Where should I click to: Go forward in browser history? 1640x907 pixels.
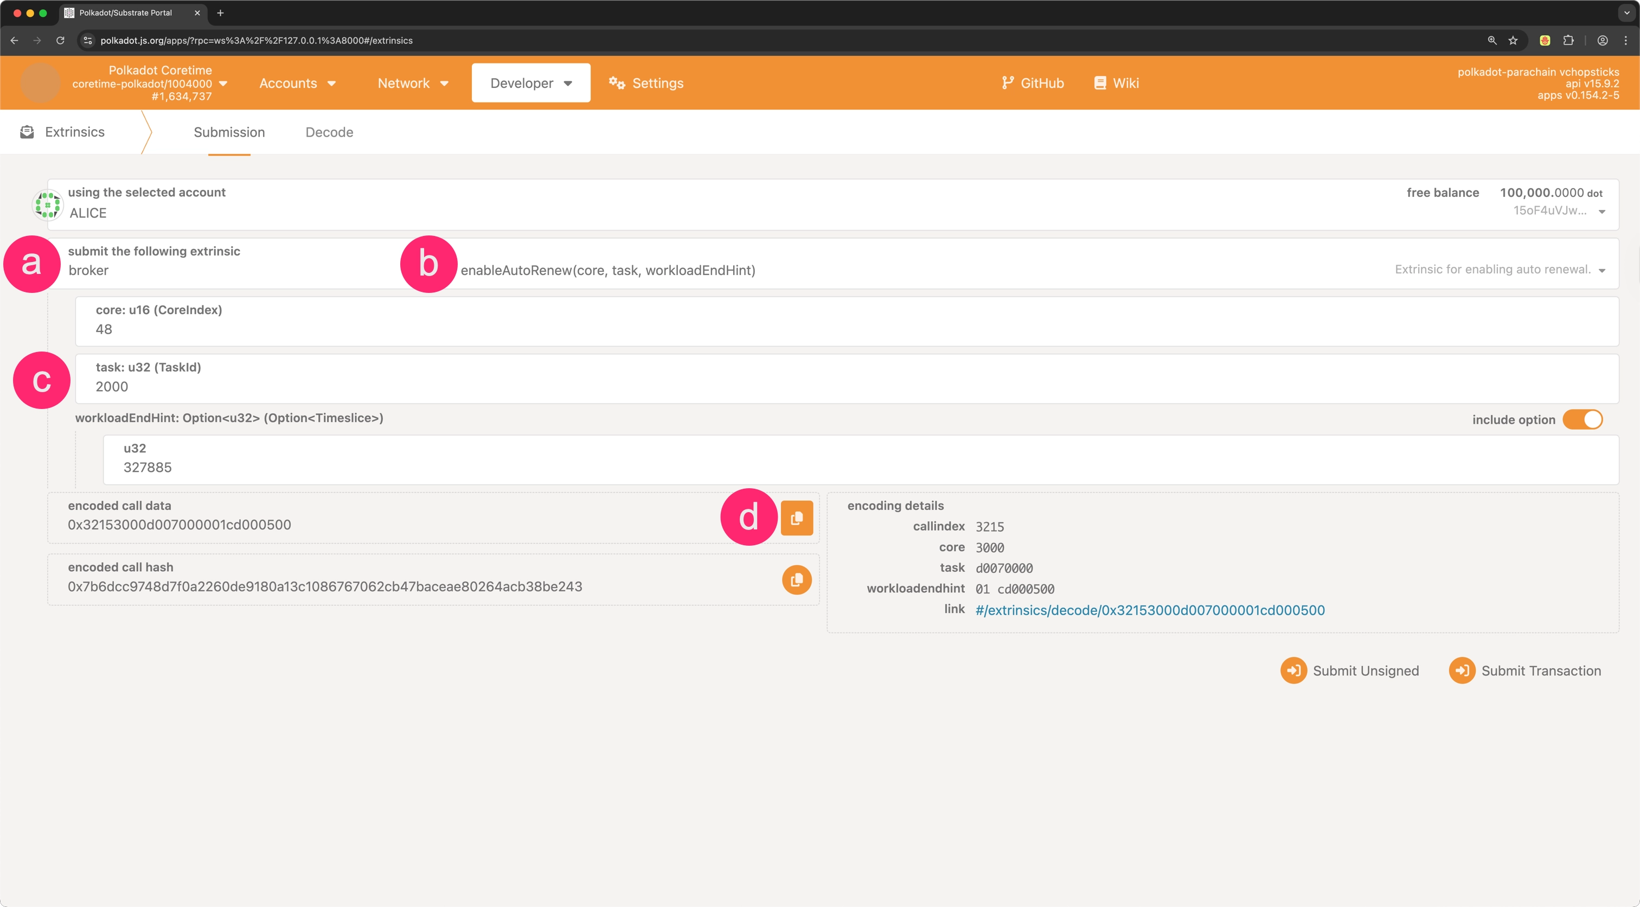pyautogui.click(x=37, y=40)
